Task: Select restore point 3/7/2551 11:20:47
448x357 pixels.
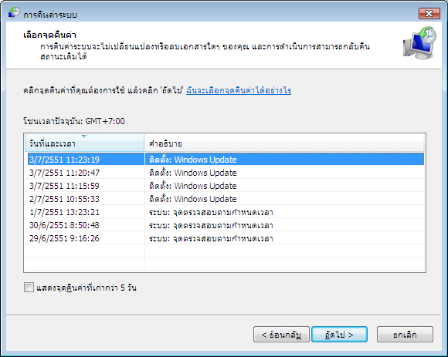Action: 226,173
